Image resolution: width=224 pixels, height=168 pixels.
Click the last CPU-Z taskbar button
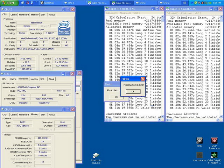169,3
